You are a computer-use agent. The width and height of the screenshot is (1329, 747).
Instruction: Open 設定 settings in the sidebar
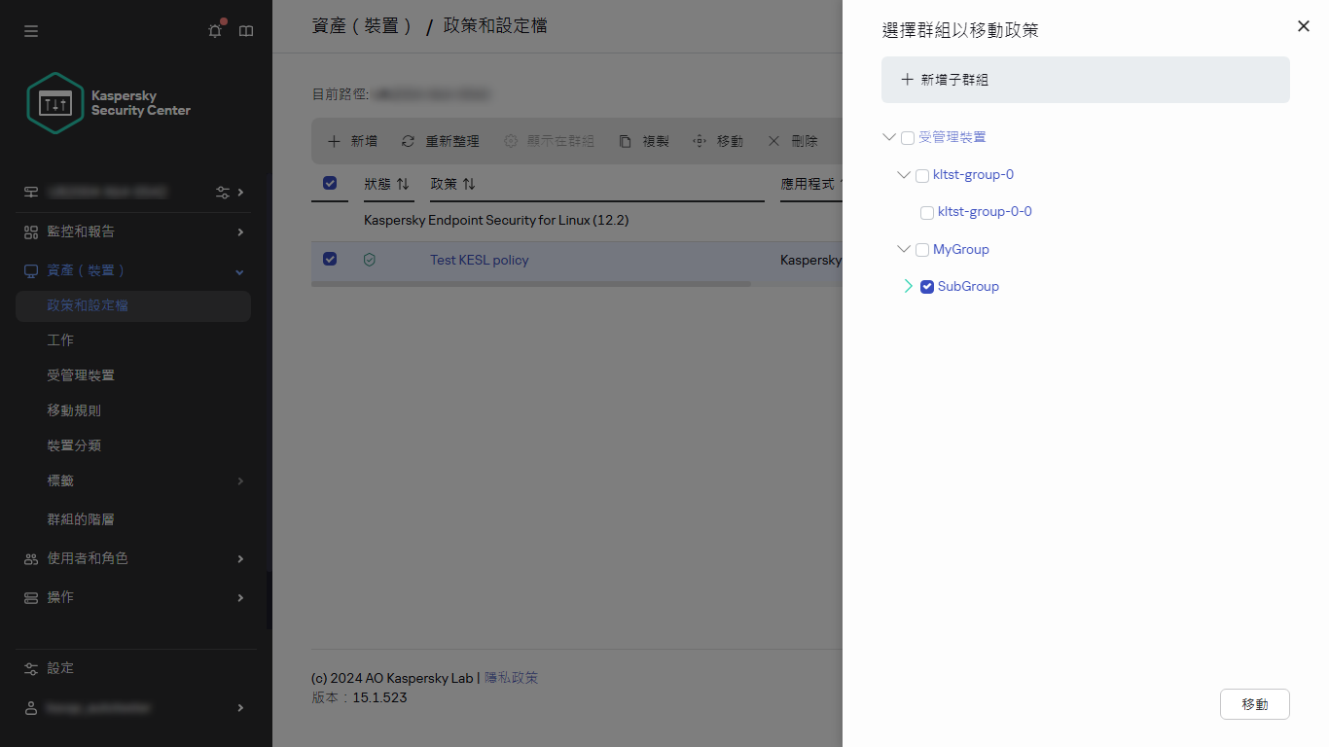tap(58, 668)
